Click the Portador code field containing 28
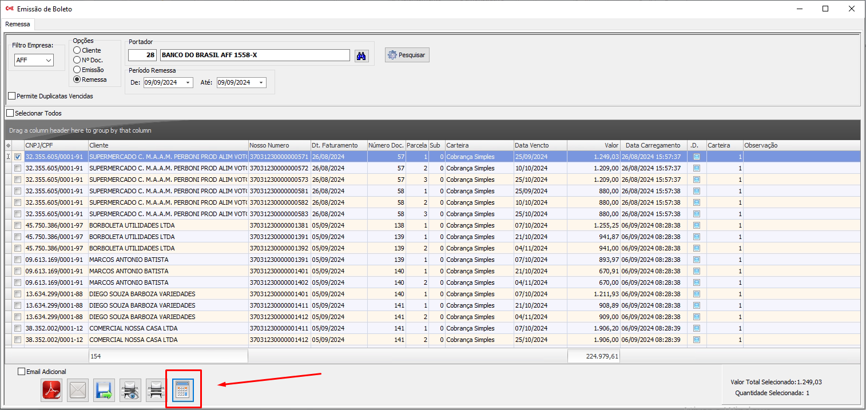 point(142,55)
